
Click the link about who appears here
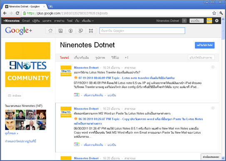20,141
